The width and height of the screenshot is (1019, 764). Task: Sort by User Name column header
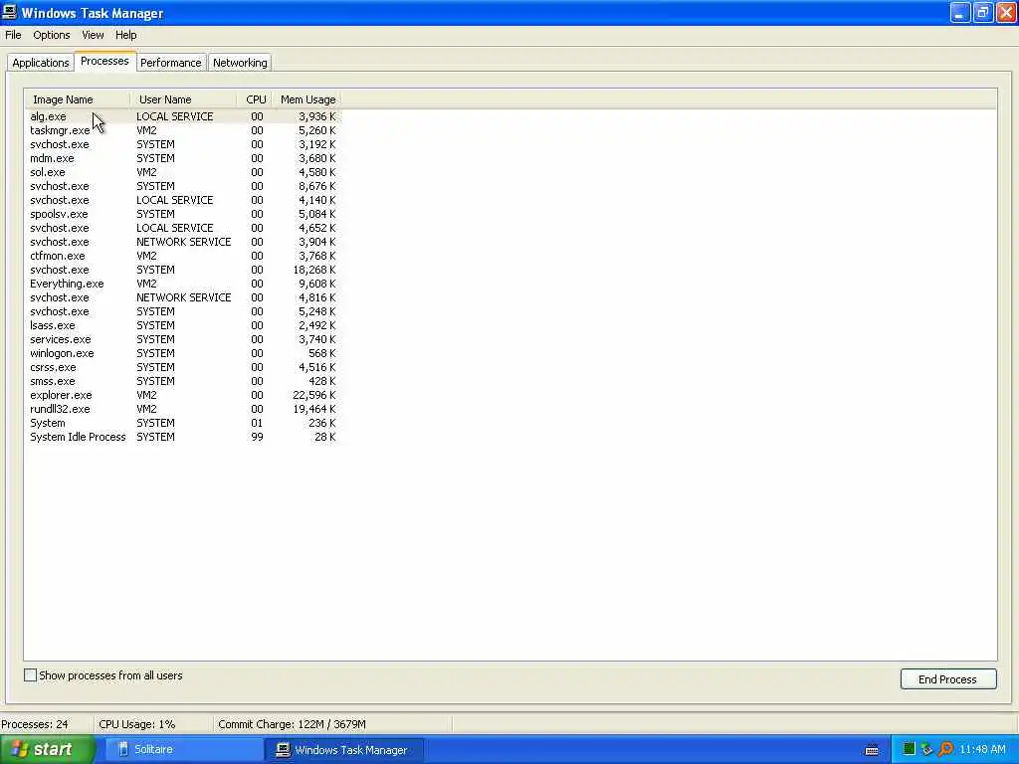183,99
